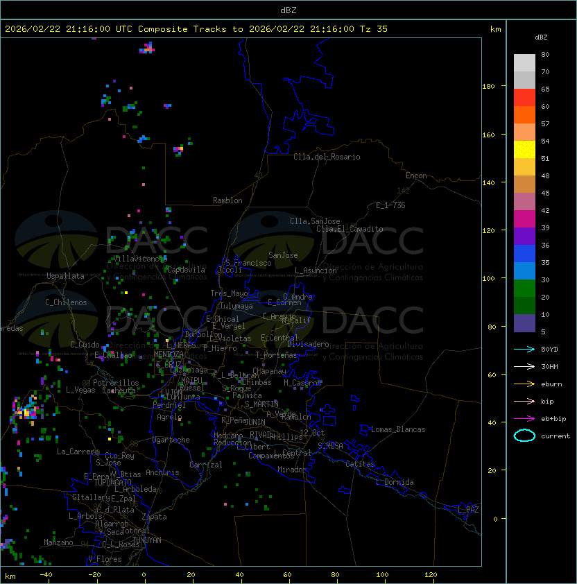Click the 'La_Carrera' map label
The width and height of the screenshot is (577, 584).
pos(78,452)
